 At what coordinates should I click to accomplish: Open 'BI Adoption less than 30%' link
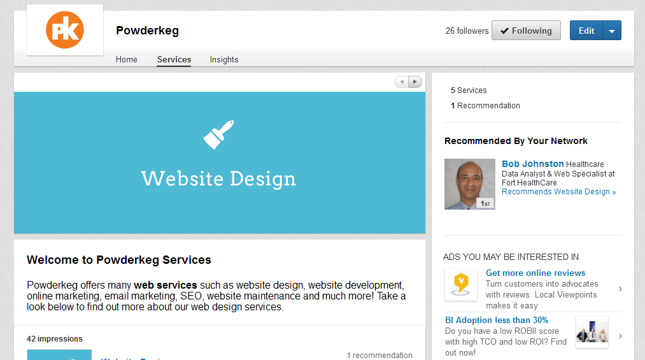coord(497,320)
